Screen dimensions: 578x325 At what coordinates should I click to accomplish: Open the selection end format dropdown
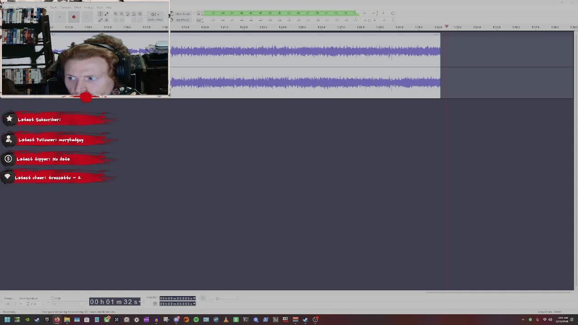click(194, 304)
